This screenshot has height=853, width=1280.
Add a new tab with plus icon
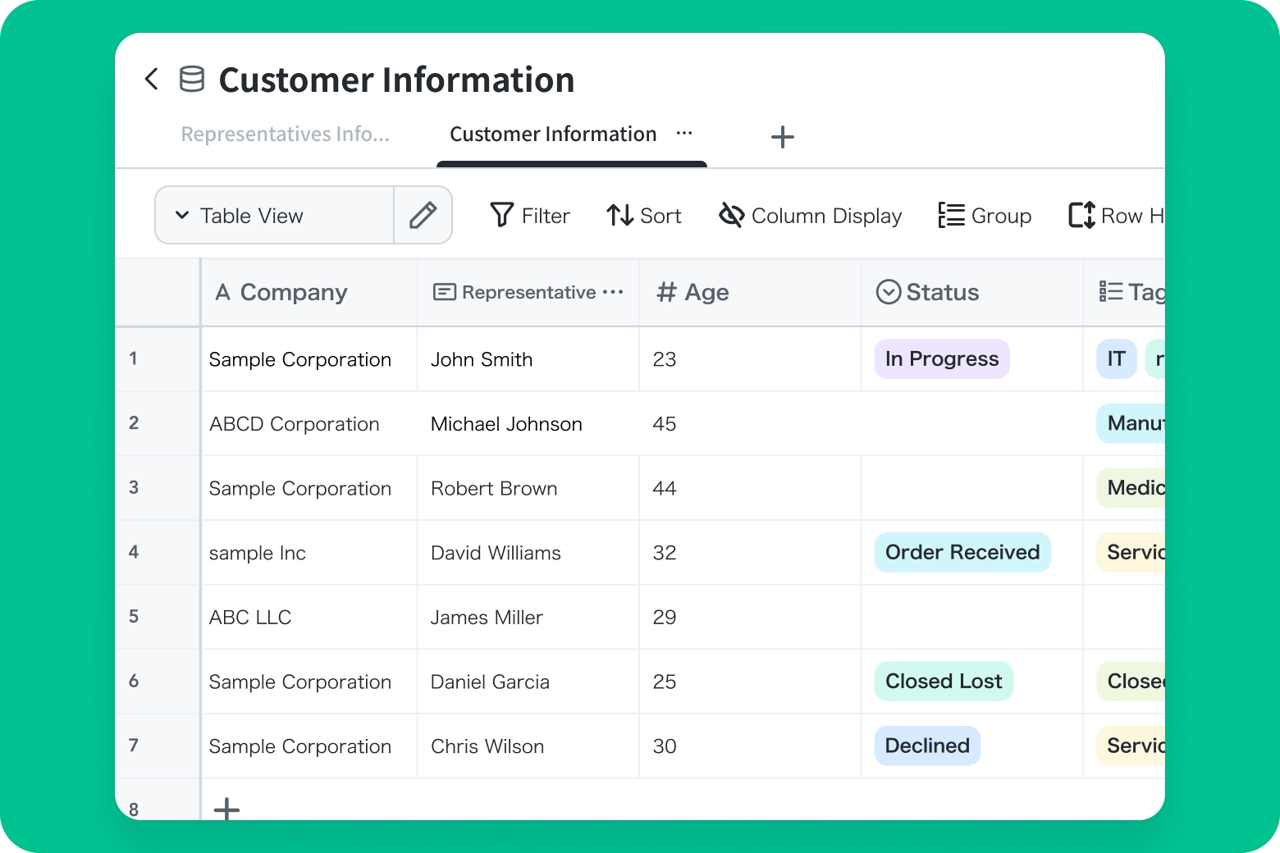(782, 137)
